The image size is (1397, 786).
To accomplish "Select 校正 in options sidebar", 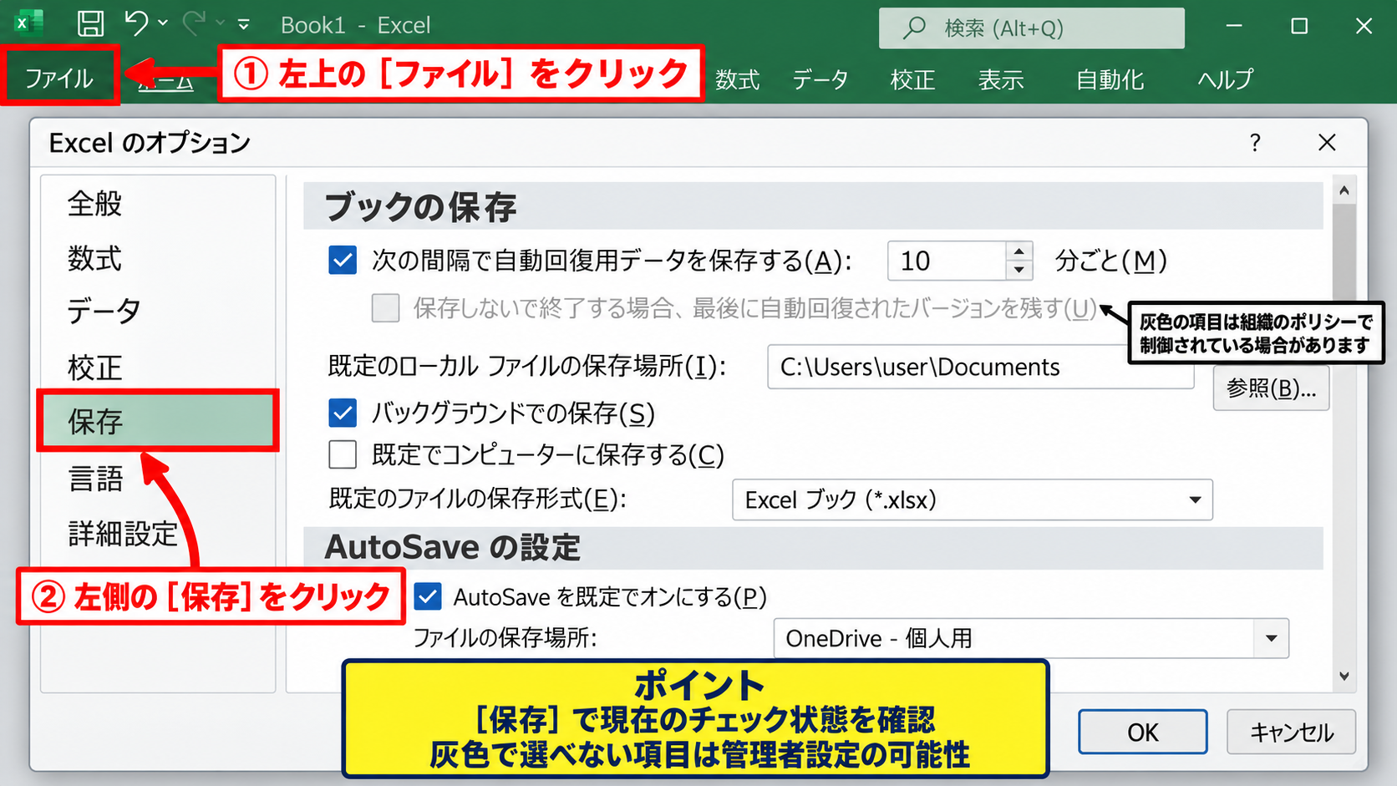I will (158, 368).
